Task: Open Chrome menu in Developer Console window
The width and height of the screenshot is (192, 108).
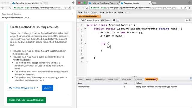Action: (189, 8)
